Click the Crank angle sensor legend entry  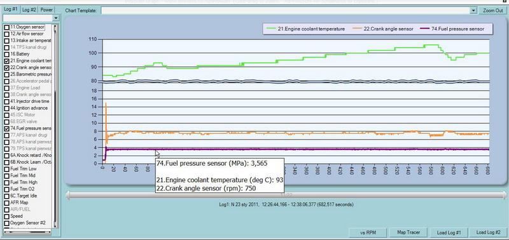point(383,29)
